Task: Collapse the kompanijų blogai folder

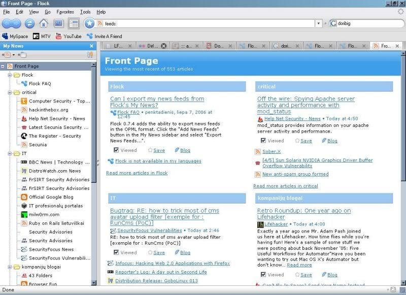Action: (10, 267)
